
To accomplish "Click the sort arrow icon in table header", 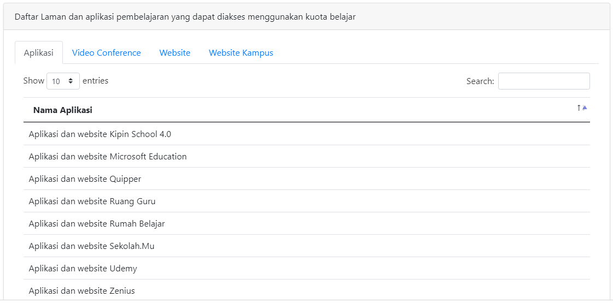I will click(582, 108).
